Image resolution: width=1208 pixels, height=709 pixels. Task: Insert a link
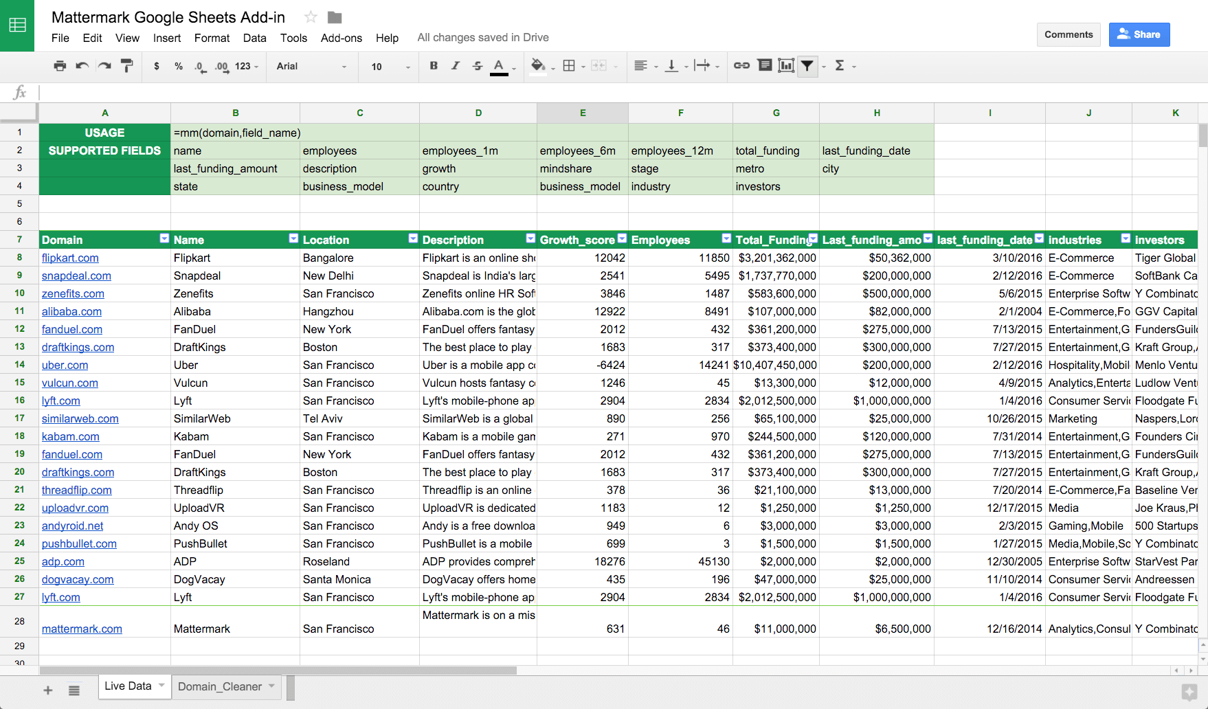tap(741, 66)
